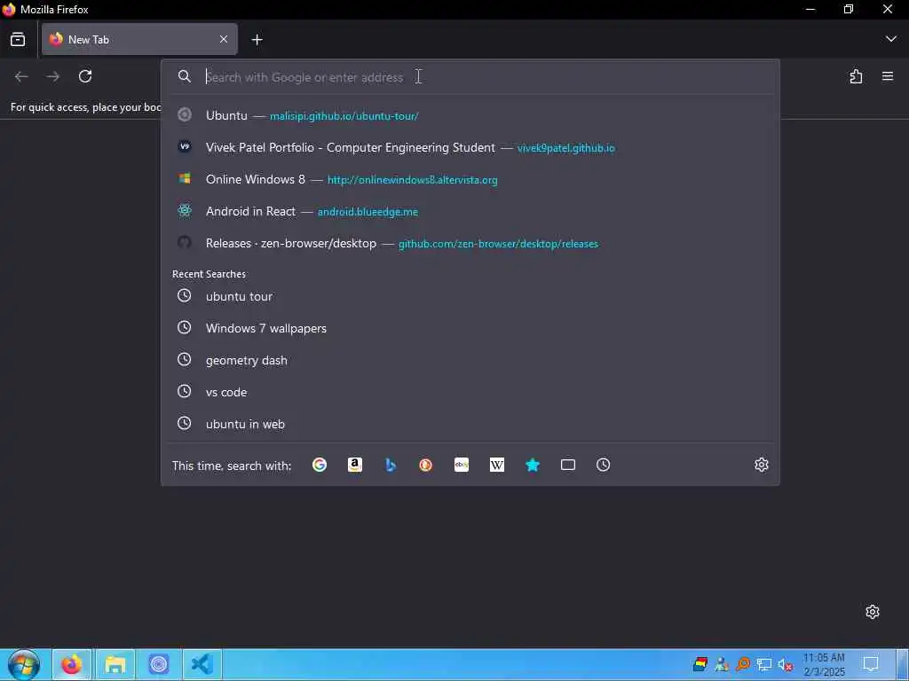Search history using the clock icon

(x=604, y=465)
